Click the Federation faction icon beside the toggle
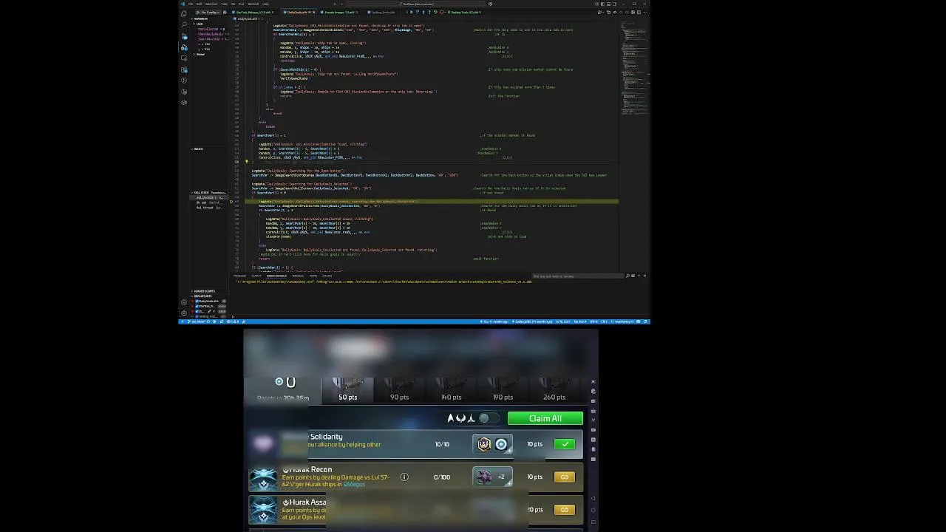Screen dimensions: 946x532 coord(450,418)
